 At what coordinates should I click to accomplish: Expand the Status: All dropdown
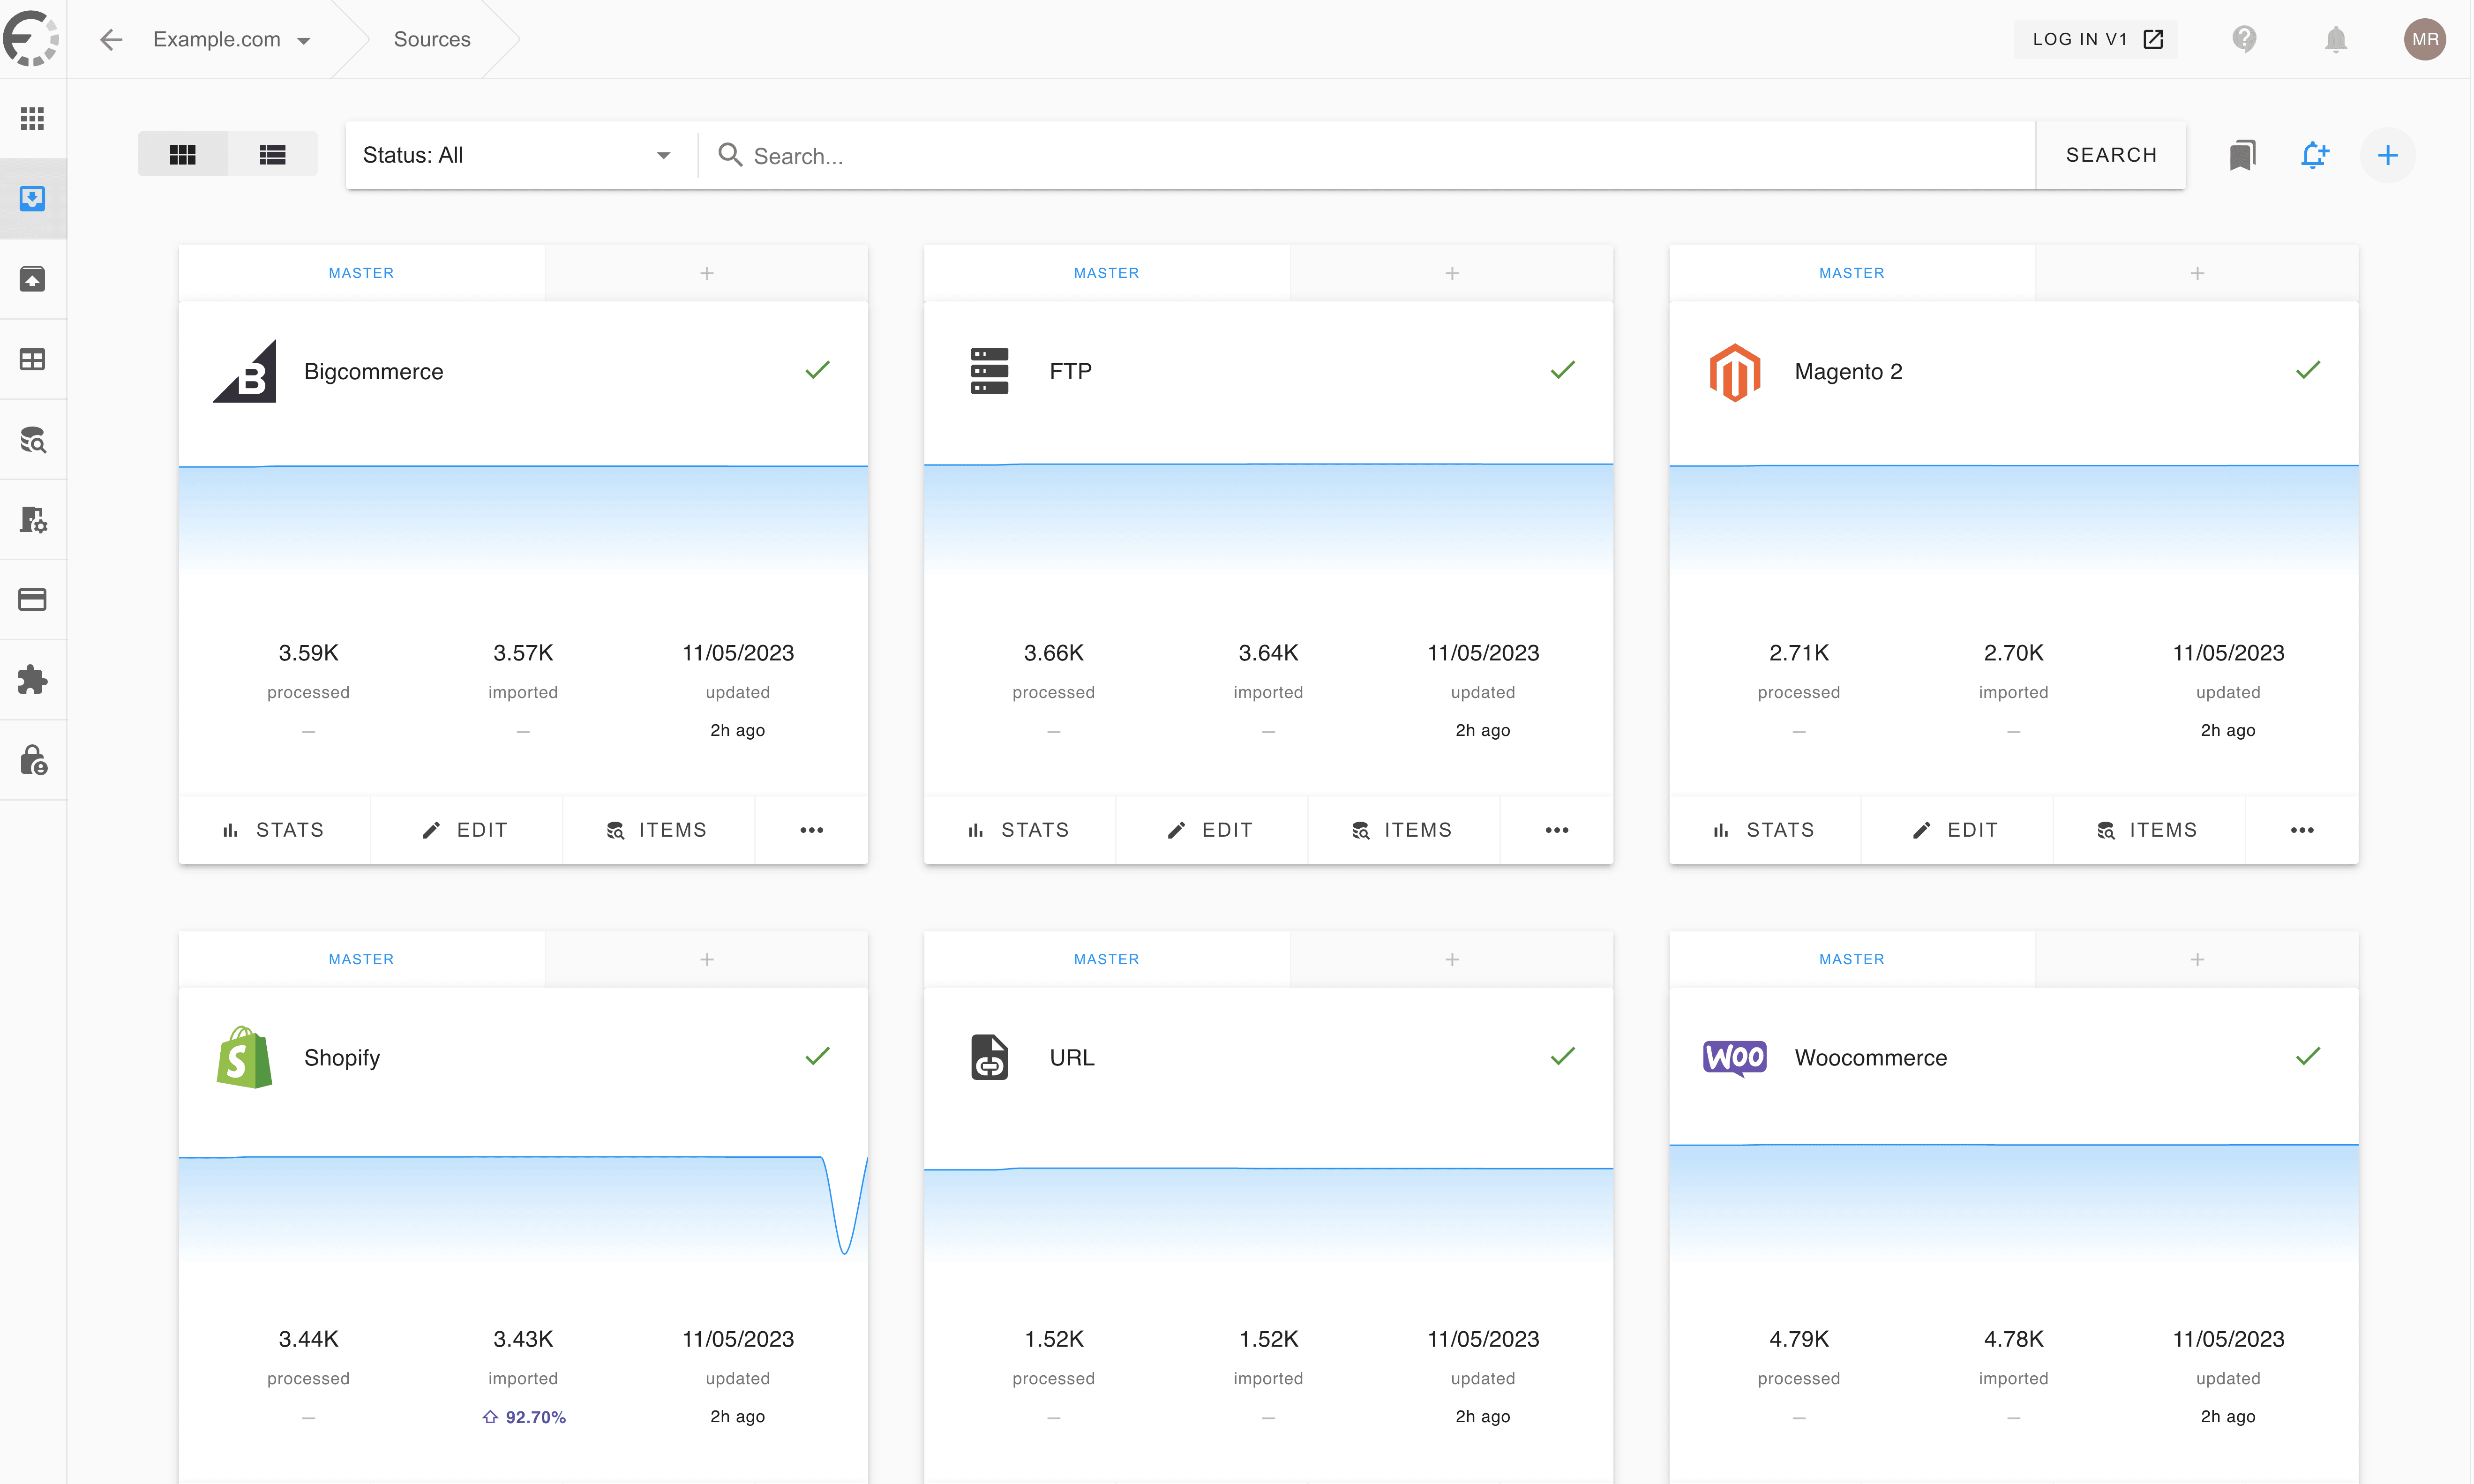516,155
